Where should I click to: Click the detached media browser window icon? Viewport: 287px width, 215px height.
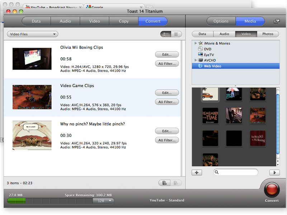point(277,21)
